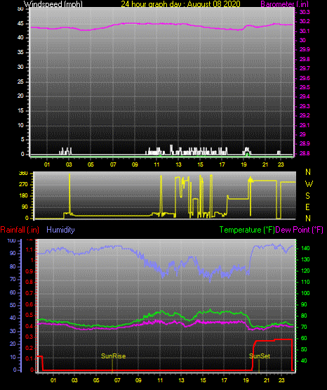The width and height of the screenshot is (327, 390).
Task: Click hour 19 on the bottom chart axis
Action: click(x=246, y=380)
